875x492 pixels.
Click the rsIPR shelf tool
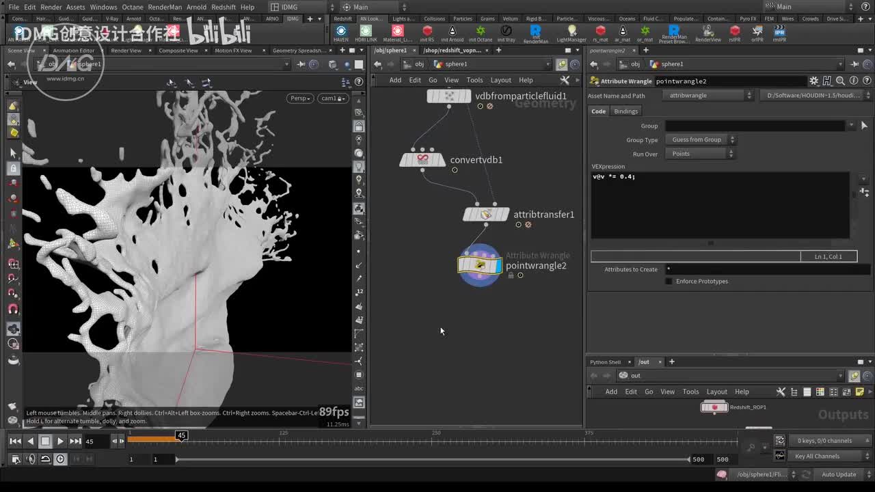click(x=735, y=32)
